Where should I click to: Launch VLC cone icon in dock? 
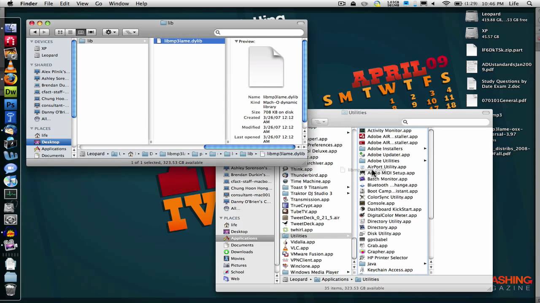[10, 66]
